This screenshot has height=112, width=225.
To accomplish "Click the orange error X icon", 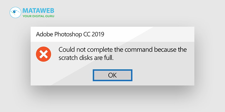I will [x=43, y=54].
